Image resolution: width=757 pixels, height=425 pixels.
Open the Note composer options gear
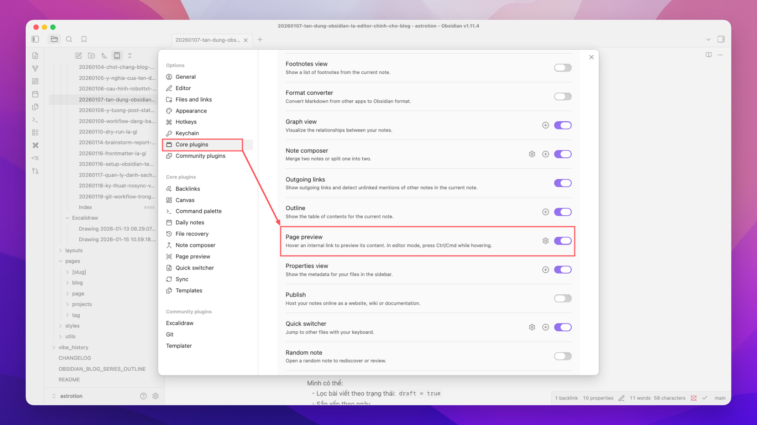(x=532, y=154)
